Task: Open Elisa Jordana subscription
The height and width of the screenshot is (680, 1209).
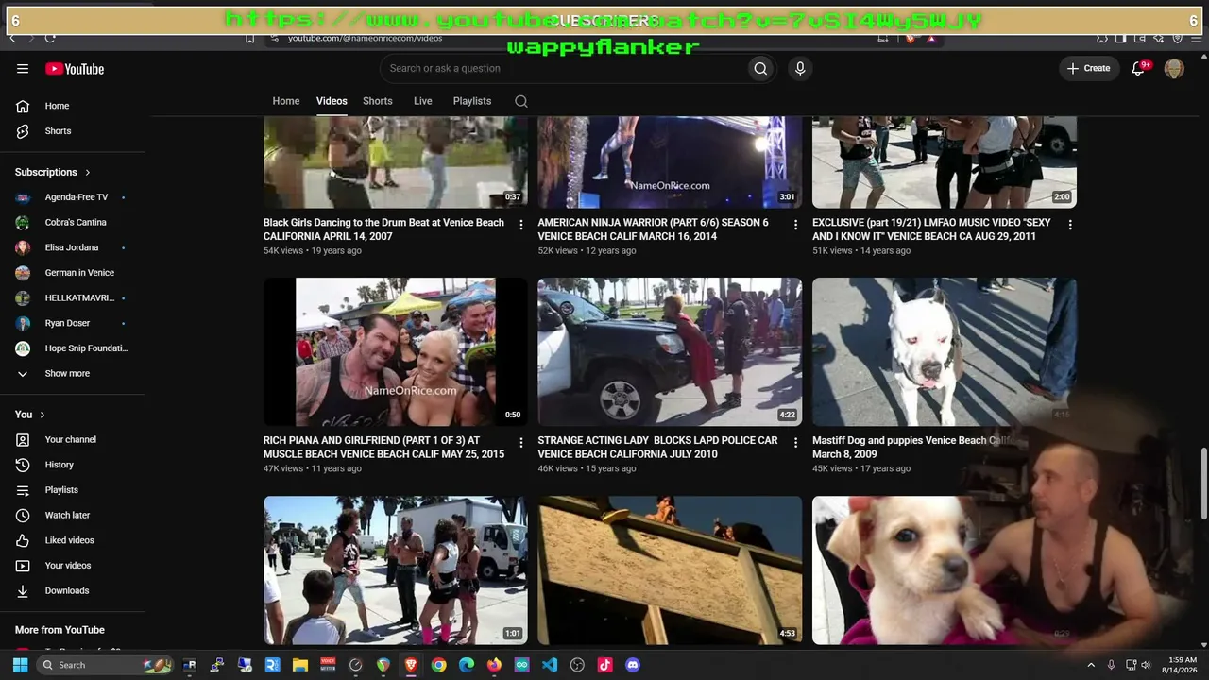Action: click(73, 247)
